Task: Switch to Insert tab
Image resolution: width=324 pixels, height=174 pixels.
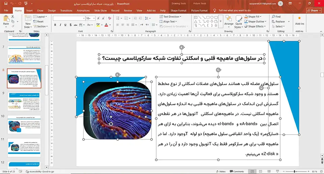Action: (29, 10)
